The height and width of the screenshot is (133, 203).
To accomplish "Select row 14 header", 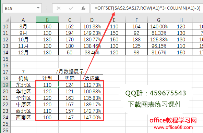I will click(5, 52).
